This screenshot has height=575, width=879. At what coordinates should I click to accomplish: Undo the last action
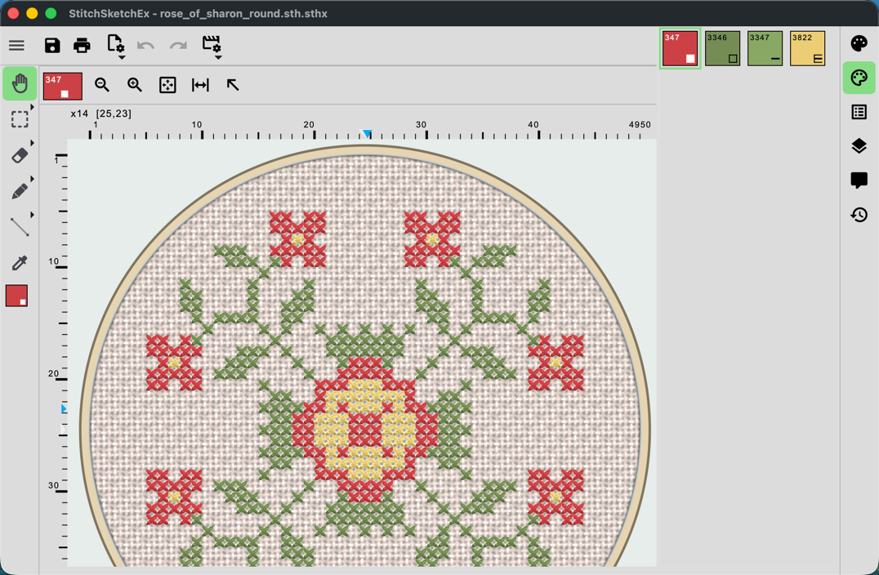point(145,46)
